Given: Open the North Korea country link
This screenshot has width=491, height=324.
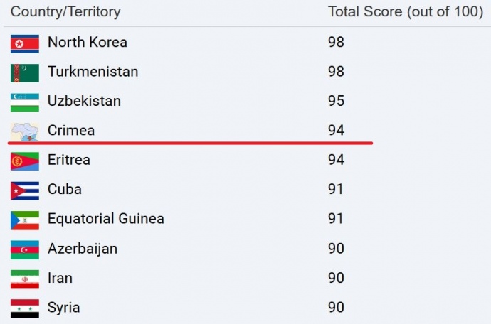Looking at the screenshot, I should pos(88,42).
